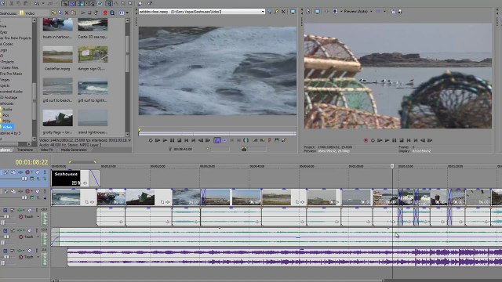Click the remove (X) icon in Trimmer toolbar
502x282 pixels.
[283, 12]
